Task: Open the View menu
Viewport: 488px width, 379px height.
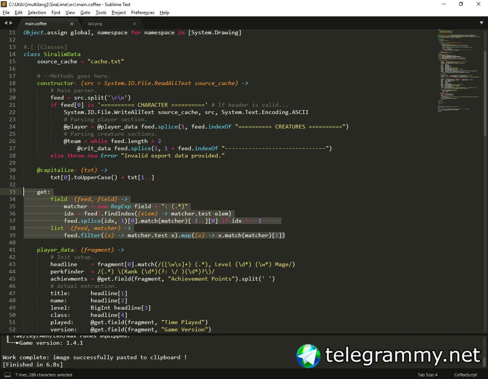Action: (70, 13)
